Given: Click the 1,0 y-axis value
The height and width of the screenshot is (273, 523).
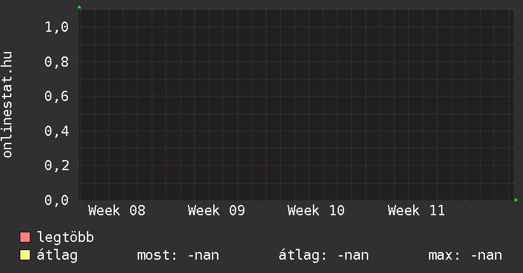Looking at the screenshot, I should [56, 27].
